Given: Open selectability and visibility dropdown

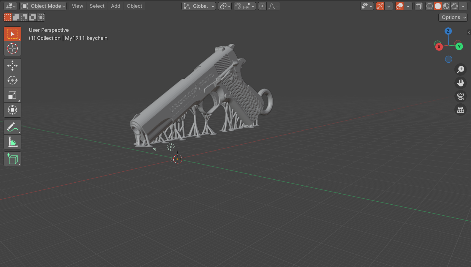Looking at the screenshot, I should [x=367, y=6].
